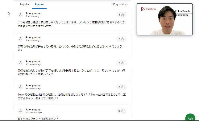The image size is (199, 121).
Task: Select the Recent tab
Action: pos(39,4)
